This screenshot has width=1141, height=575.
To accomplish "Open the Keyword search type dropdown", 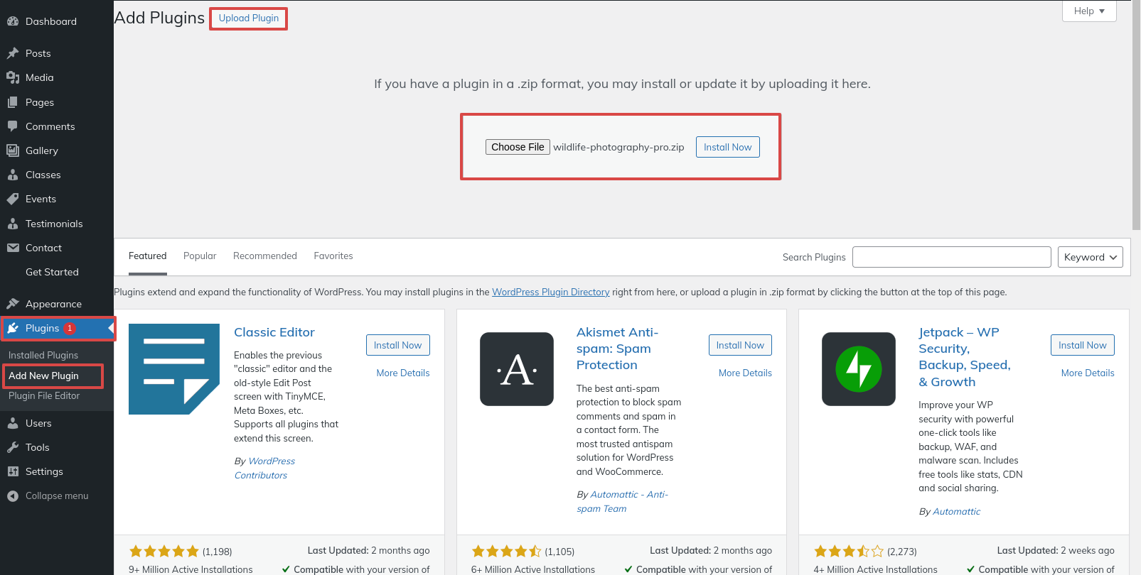I will (1091, 257).
